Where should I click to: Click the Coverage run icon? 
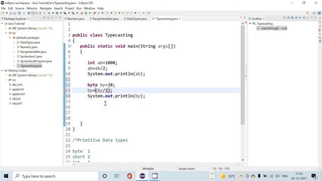click(x=65, y=13)
